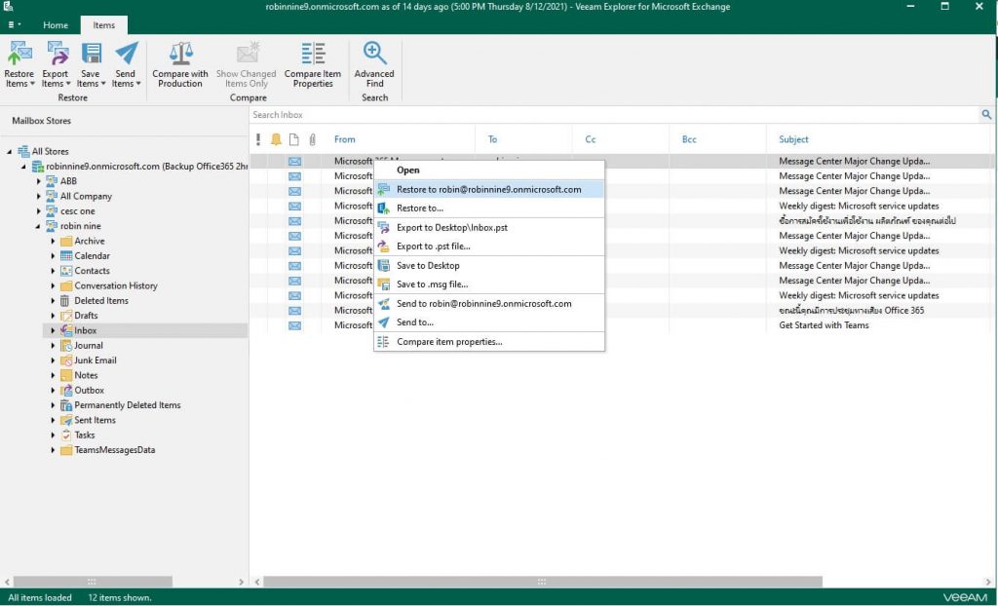Click the Save Items ribbon button
This screenshot has height=606, width=998.
tap(91, 64)
